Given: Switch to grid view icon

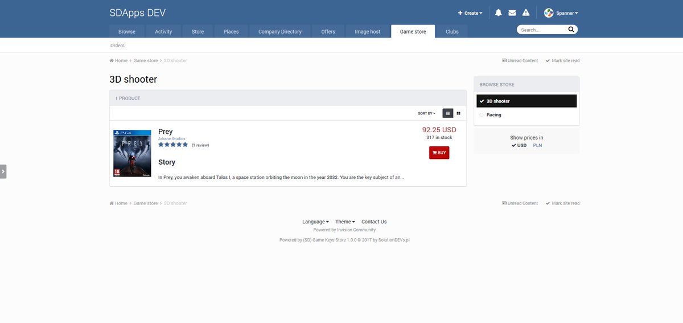Looking at the screenshot, I should point(458,113).
